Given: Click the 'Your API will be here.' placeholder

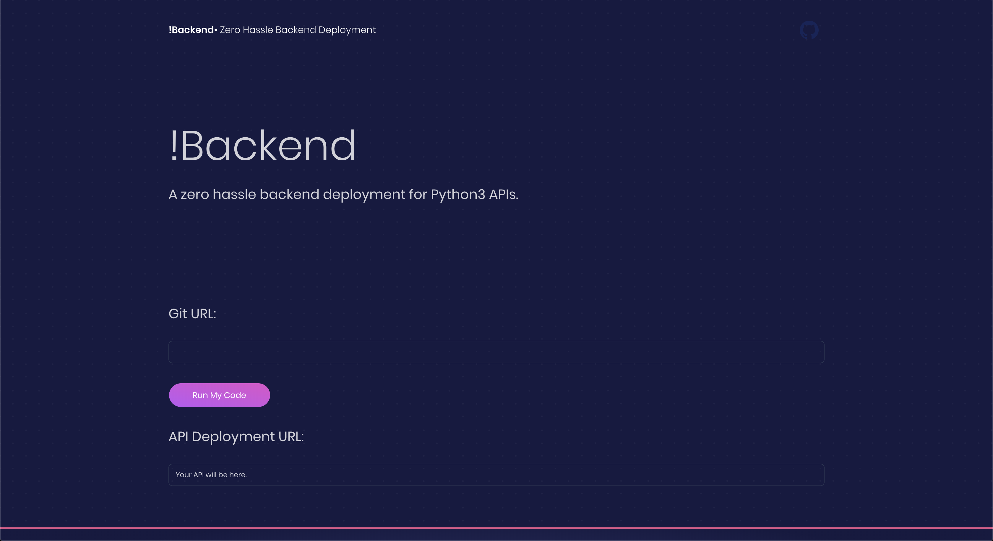Looking at the screenshot, I should click(211, 475).
